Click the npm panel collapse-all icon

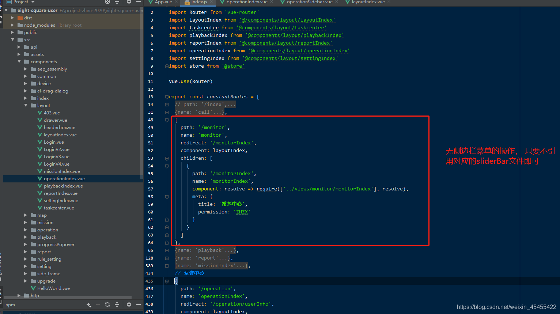pyautogui.click(x=117, y=304)
